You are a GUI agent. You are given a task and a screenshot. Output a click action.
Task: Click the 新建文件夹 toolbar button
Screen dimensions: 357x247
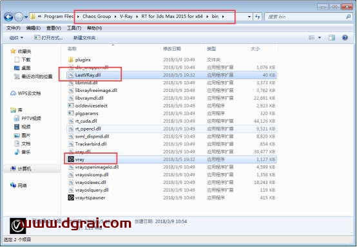point(84,38)
